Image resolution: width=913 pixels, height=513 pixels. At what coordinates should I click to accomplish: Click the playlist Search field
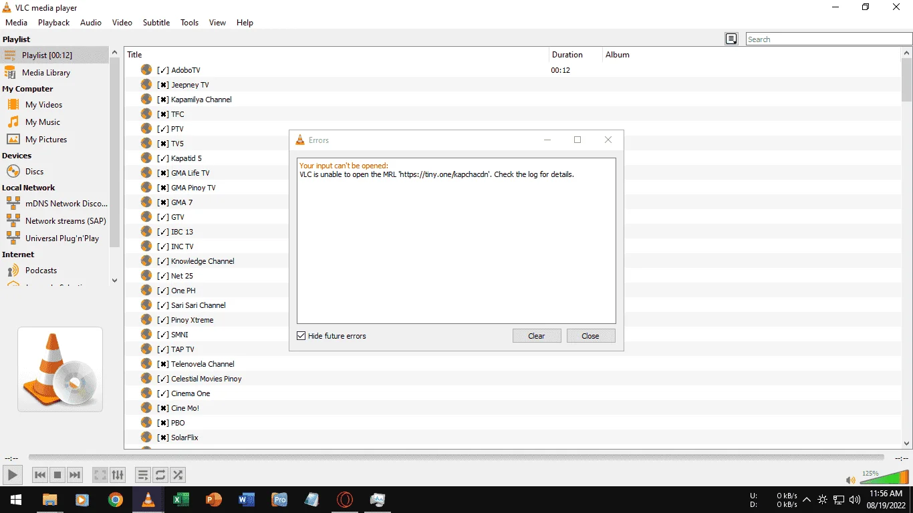(829, 39)
